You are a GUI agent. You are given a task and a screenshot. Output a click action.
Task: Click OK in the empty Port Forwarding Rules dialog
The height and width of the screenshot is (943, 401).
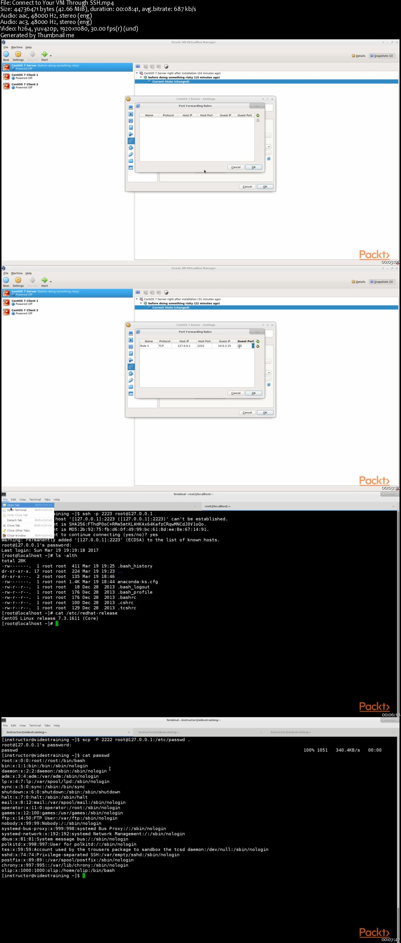tap(254, 167)
